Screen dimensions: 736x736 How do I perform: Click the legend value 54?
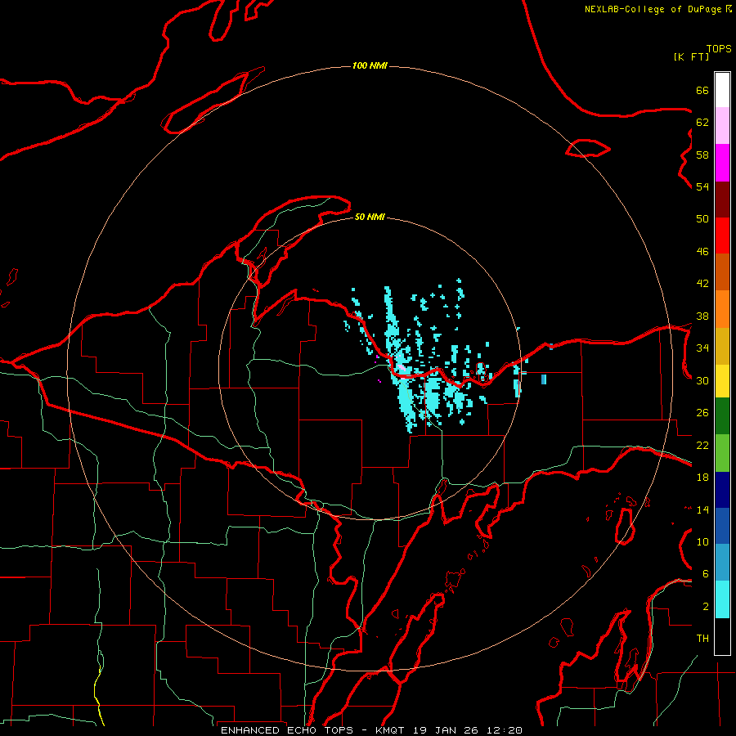(x=702, y=186)
